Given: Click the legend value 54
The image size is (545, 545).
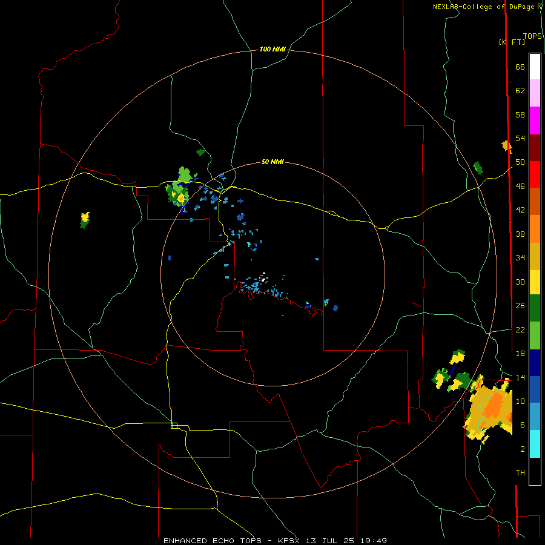Looking at the screenshot, I should click(x=520, y=138).
